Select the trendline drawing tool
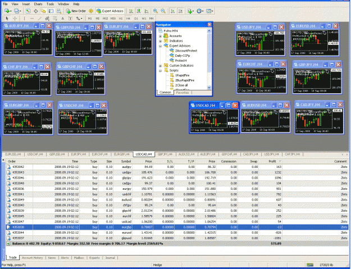Screen dimensions: 351x269 [x=40, y=19]
